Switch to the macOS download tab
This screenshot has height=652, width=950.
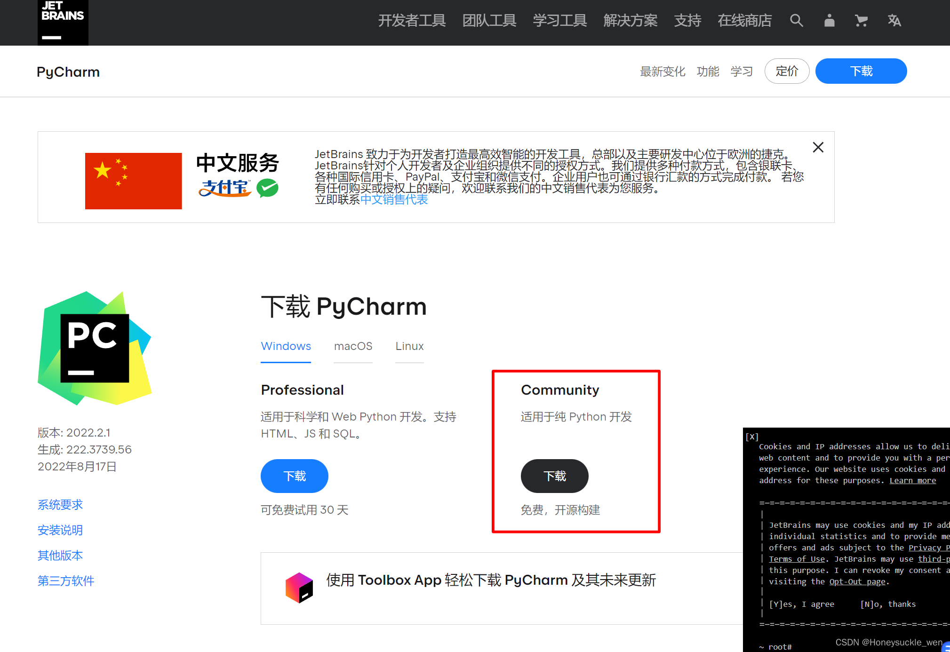[353, 346]
